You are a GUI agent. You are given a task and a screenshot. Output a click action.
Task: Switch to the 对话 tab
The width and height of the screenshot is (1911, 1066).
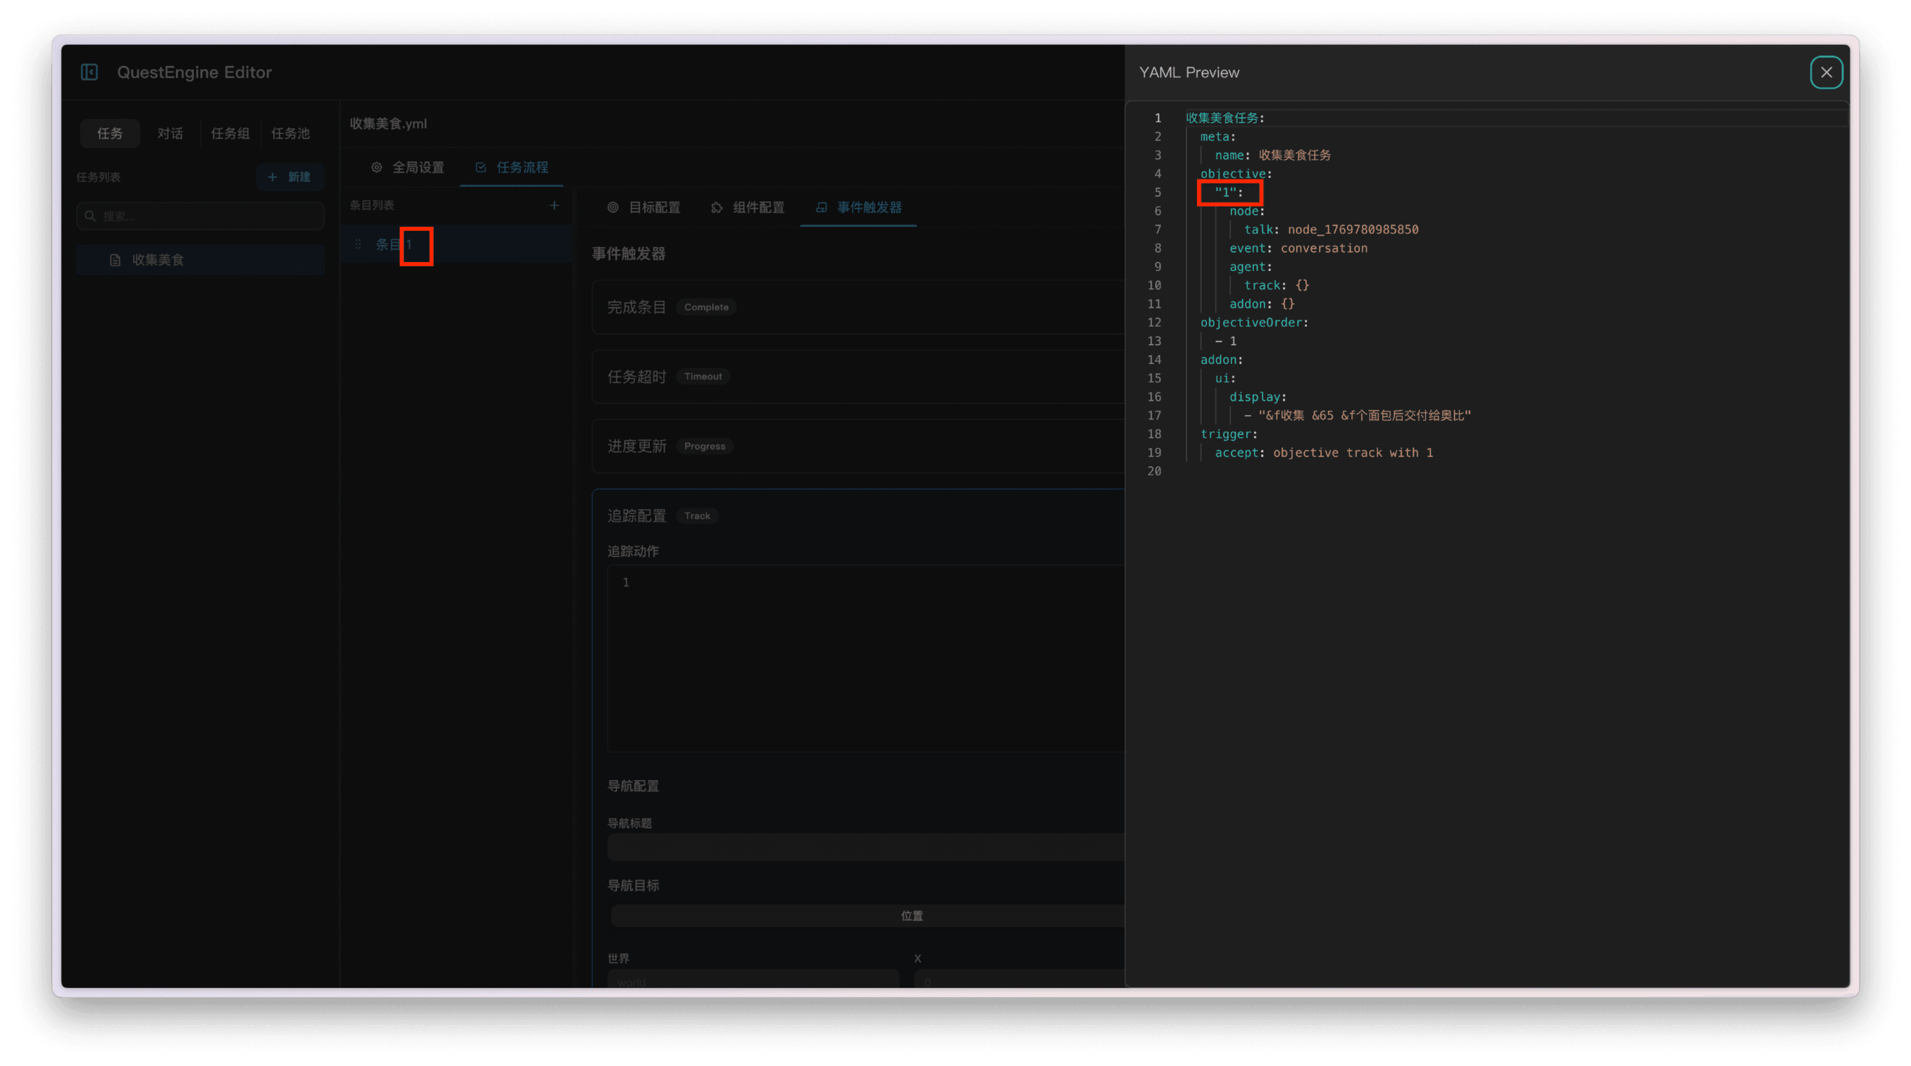170,133
